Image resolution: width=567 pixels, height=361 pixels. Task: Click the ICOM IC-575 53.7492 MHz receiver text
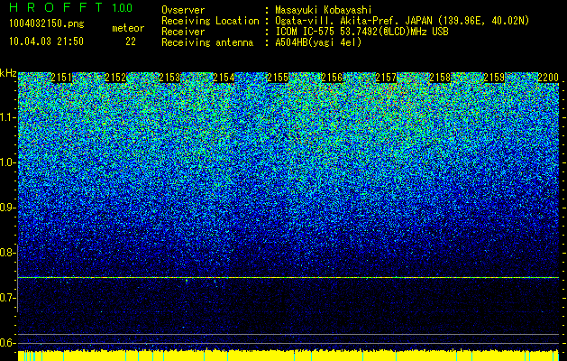(x=361, y=32)
